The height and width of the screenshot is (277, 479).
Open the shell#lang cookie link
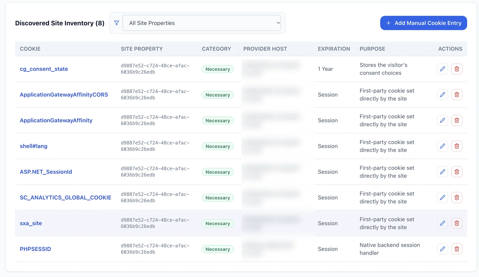click(34, 146)
